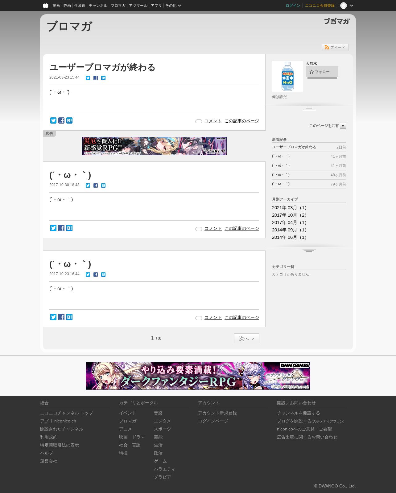Open 動画 in the top navigation

click(x=56, y=6)
